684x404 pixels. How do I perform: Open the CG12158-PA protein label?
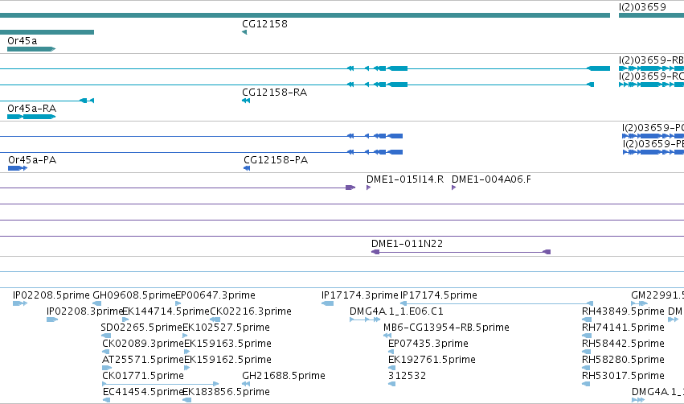[x=276, y=160]
